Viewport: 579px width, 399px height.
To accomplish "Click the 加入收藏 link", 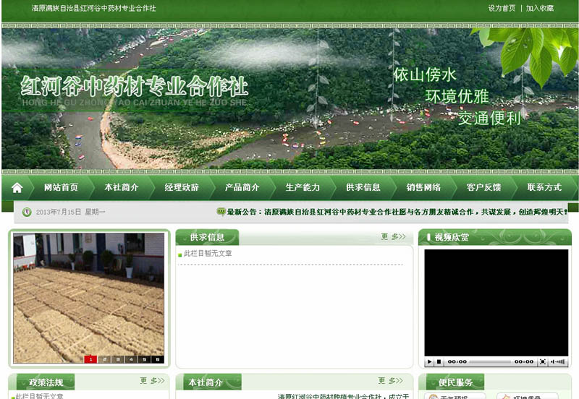I will click(x=540, y=9).
